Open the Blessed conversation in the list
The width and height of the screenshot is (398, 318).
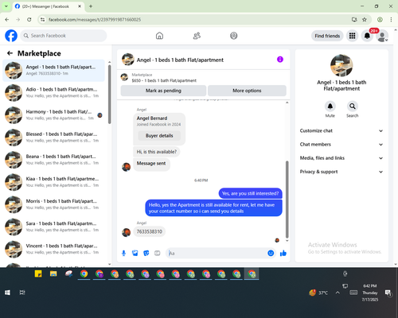coord(53,138)
